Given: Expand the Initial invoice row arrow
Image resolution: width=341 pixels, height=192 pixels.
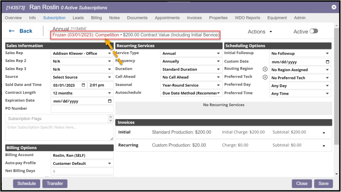Looking at the screenshot, I should click(324, 133).
